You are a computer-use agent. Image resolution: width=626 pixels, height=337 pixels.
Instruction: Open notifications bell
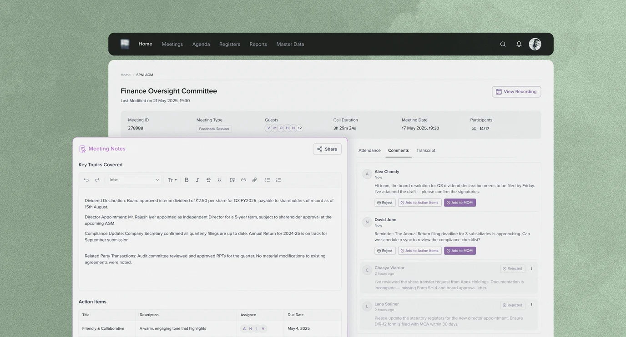[519, 44]
